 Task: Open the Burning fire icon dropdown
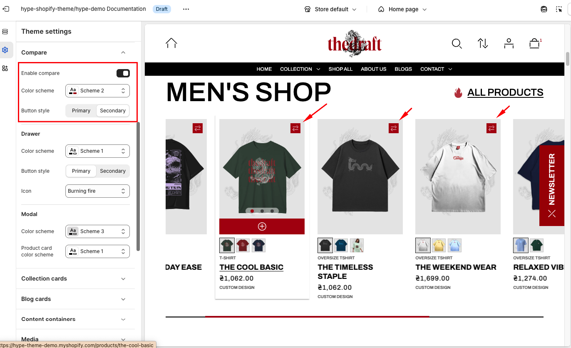pyautogui.click(x=97, y=191)
